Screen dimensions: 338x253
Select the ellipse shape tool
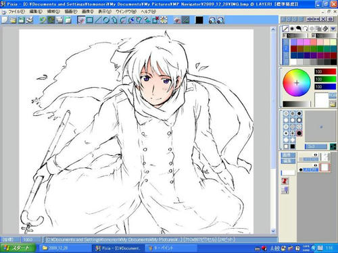coord(106,20)
